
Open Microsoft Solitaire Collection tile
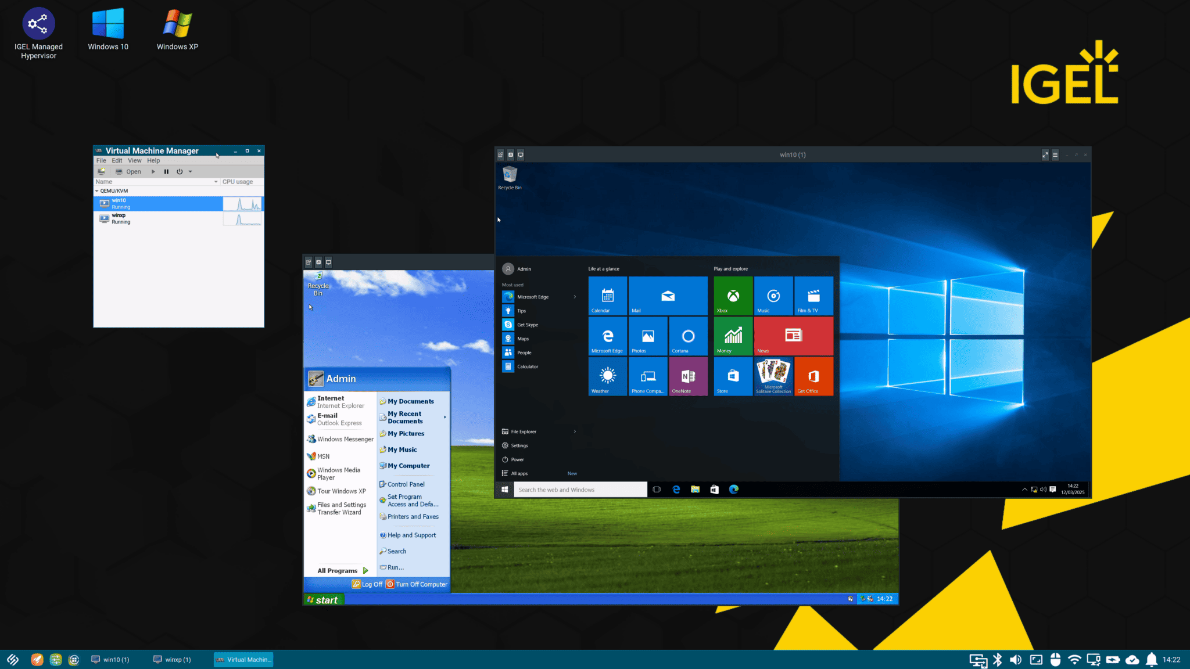(773, 376)
